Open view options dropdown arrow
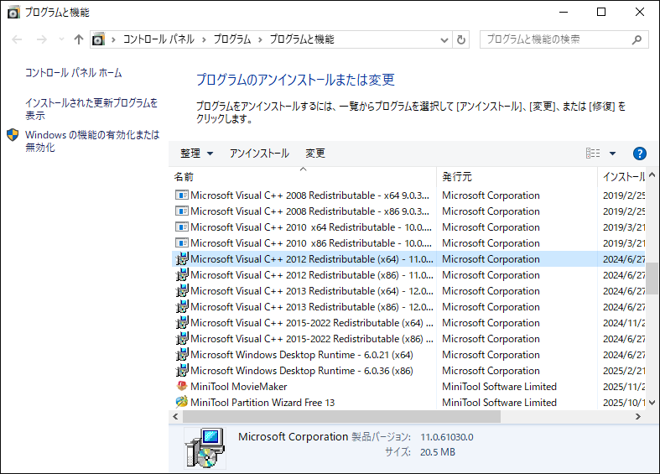The height and width of the screenshot is (474, 660). (613, 154)
